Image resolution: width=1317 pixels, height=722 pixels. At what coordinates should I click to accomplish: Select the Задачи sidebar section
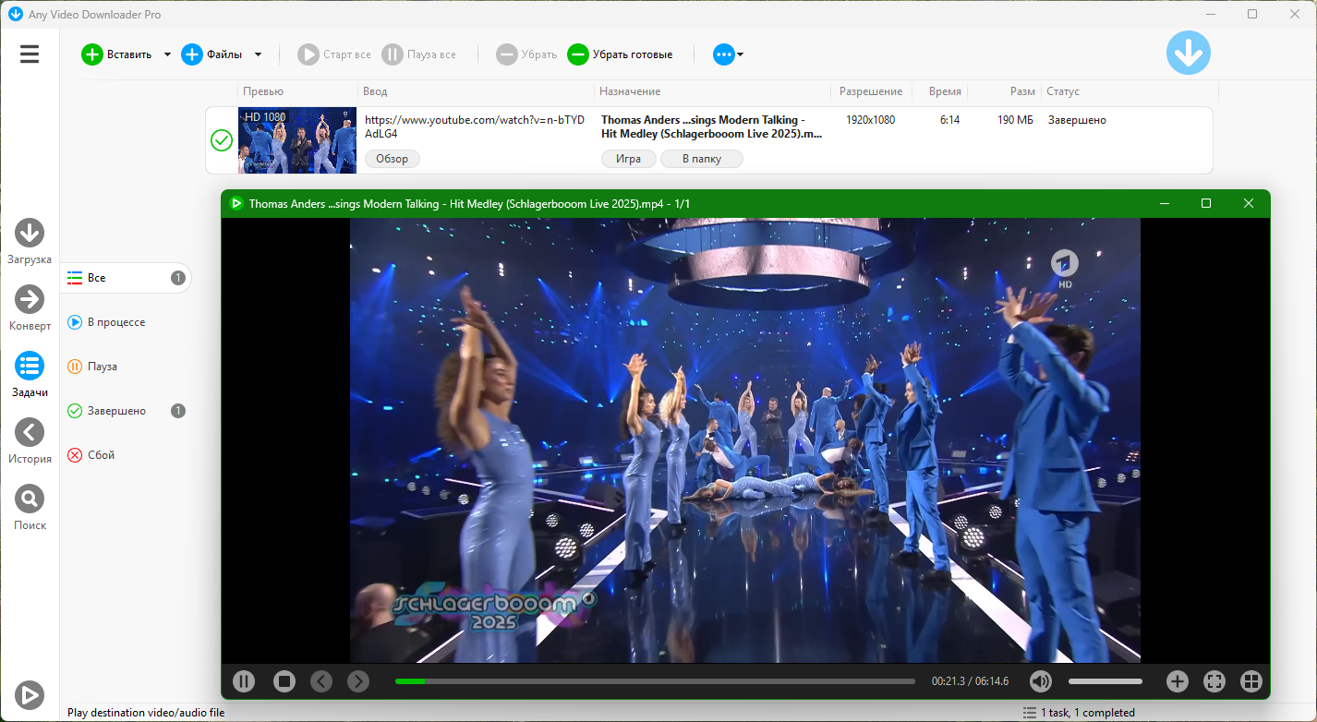coord(30,374)
